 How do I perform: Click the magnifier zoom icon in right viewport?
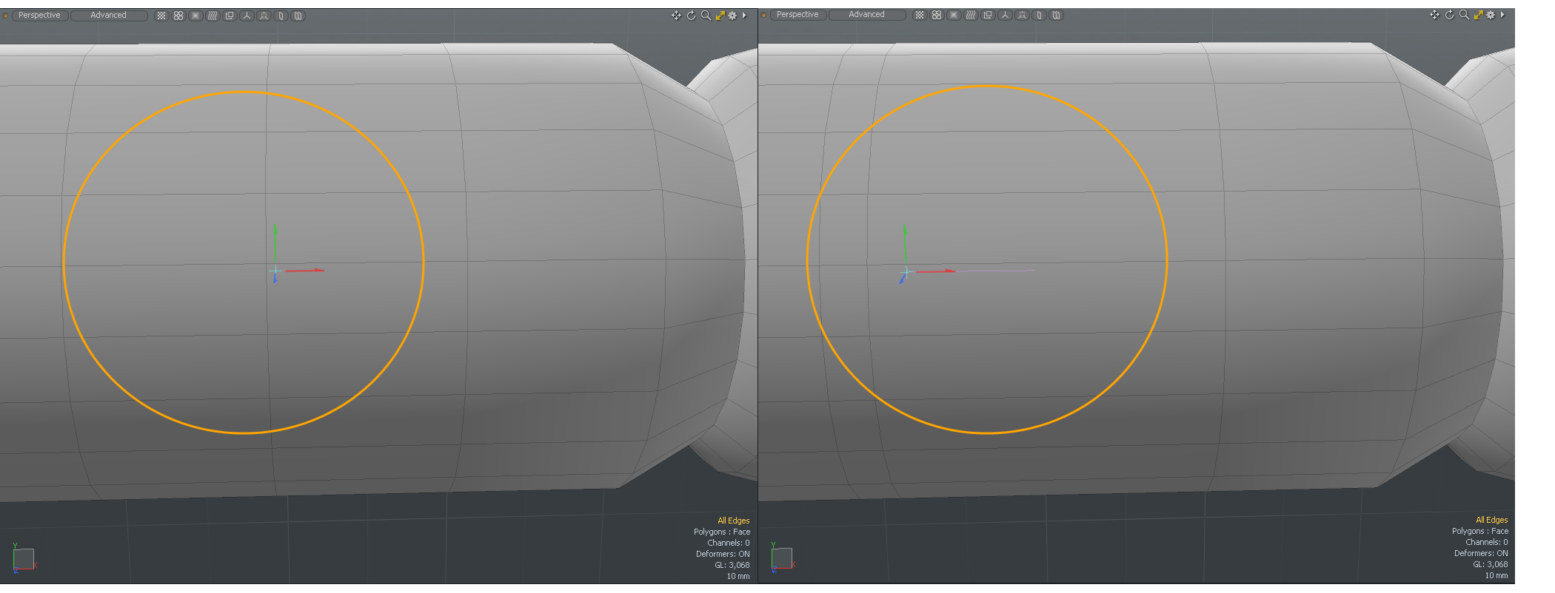[x=1464, y=15]
